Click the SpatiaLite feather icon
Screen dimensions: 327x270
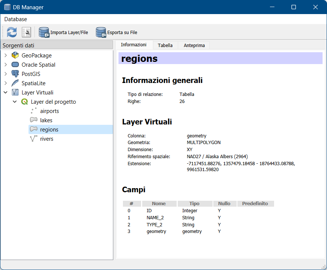point(15,83)
